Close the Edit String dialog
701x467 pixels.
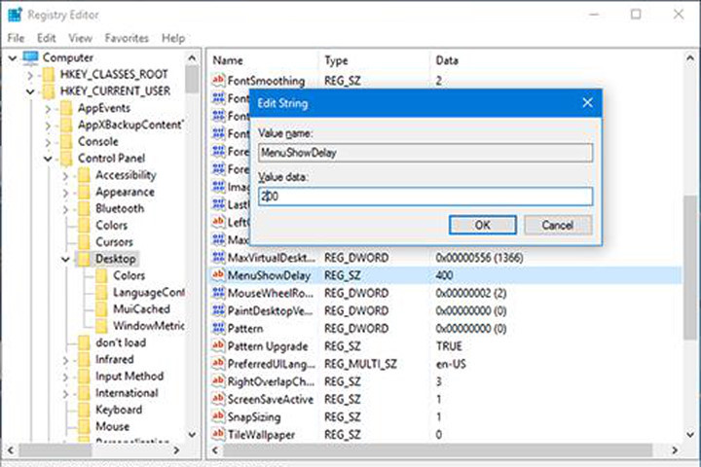[x=587, y=103]
